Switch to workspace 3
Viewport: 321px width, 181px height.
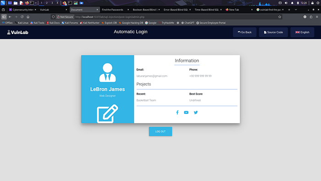click(x=52, y=3)
